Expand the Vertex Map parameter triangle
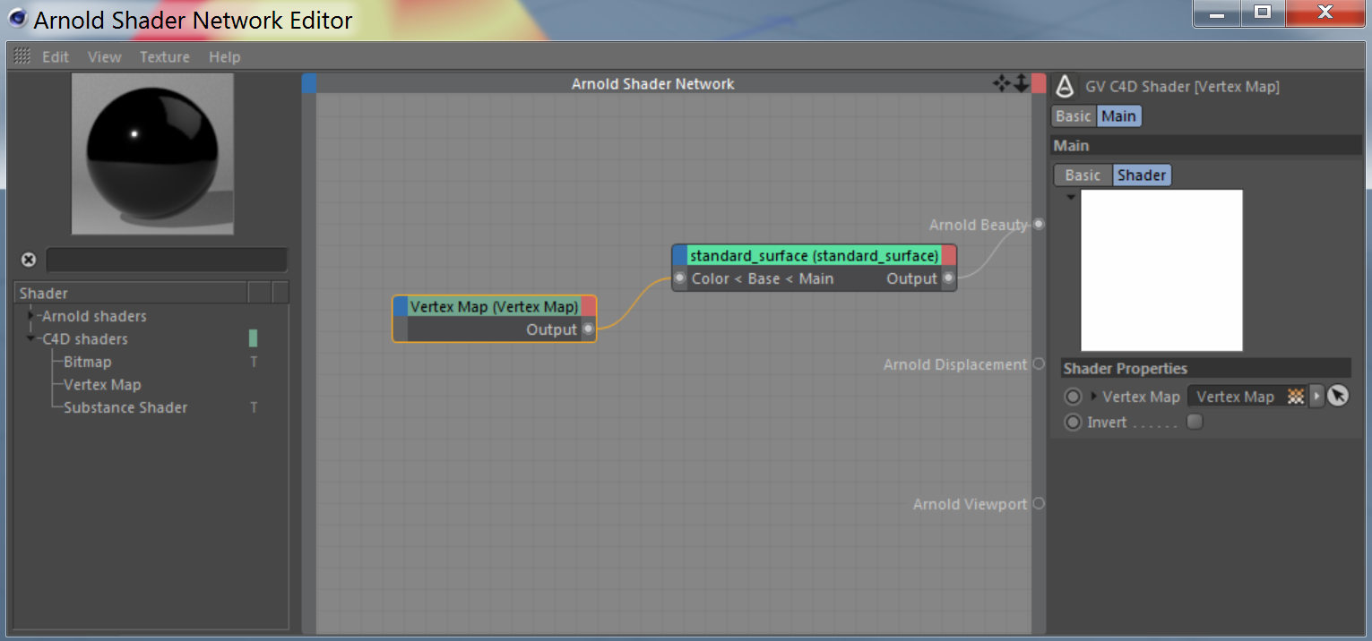Image resolution: width=1372 pixels, height=641 pixels. tap(1093, 396)
